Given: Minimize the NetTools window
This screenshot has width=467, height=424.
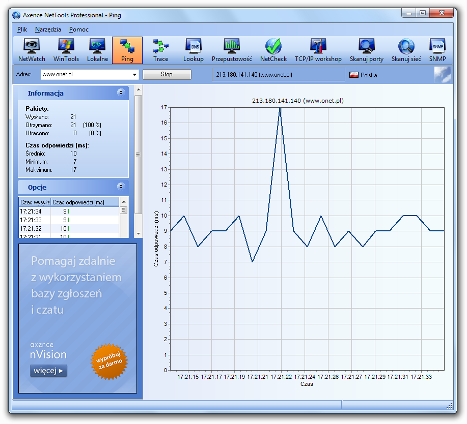Looking at the screenshot, I should tap(408, 13).
